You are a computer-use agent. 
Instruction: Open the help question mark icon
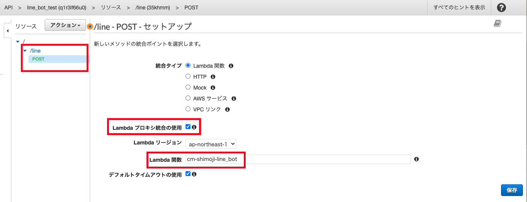pos(501,8)
